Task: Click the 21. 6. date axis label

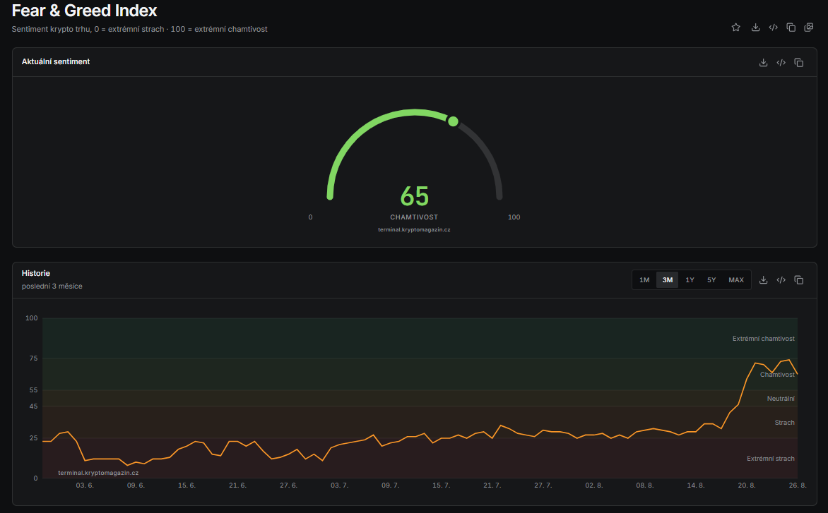Action: pyautogui.click(x=237, y=485)
